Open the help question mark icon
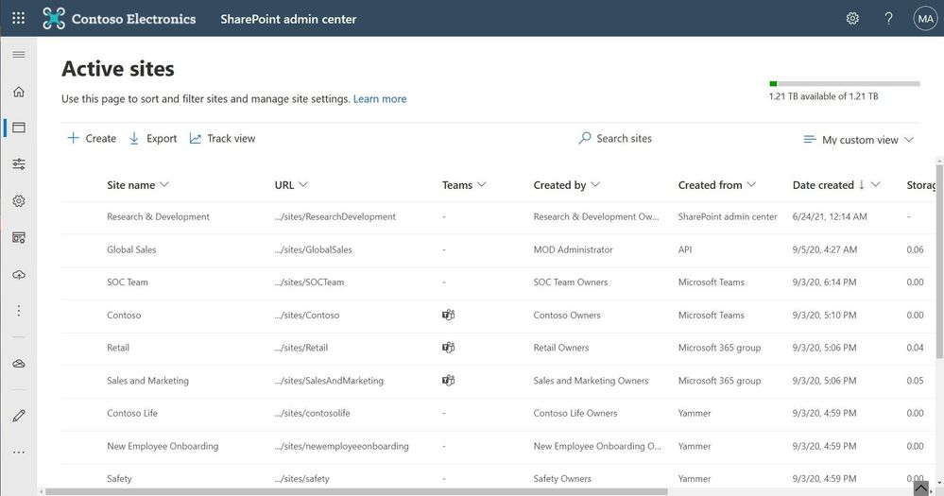 888,18
